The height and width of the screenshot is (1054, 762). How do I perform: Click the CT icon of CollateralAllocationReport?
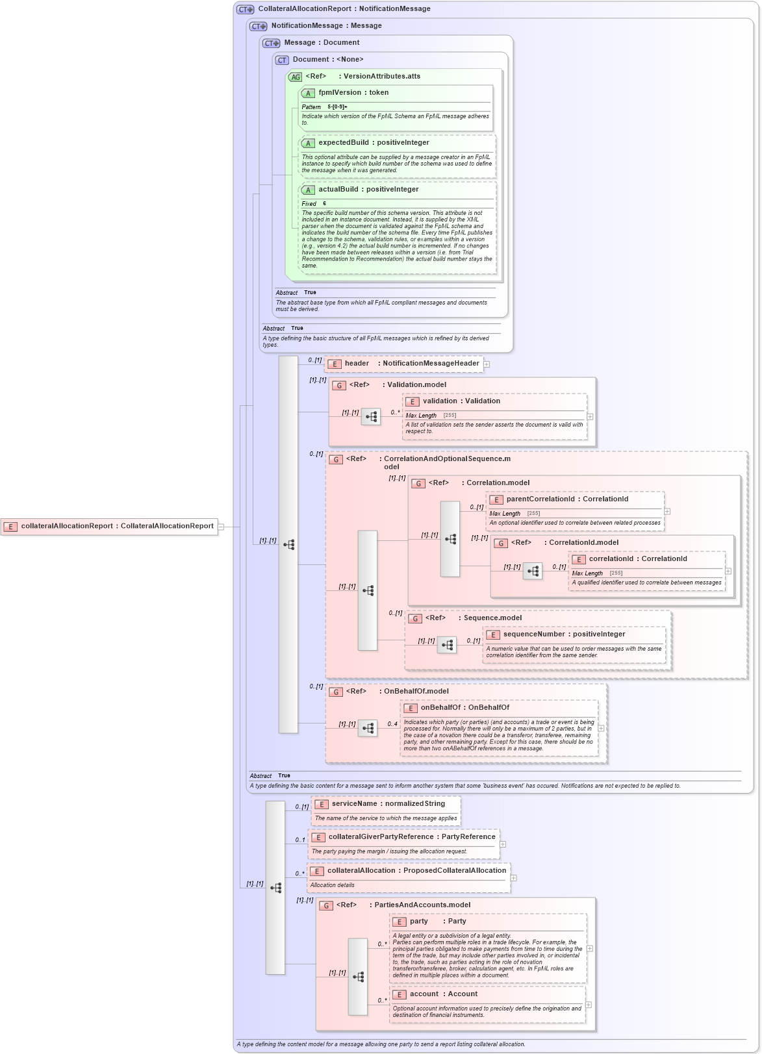pyautogui.click(x=246, y=9)
